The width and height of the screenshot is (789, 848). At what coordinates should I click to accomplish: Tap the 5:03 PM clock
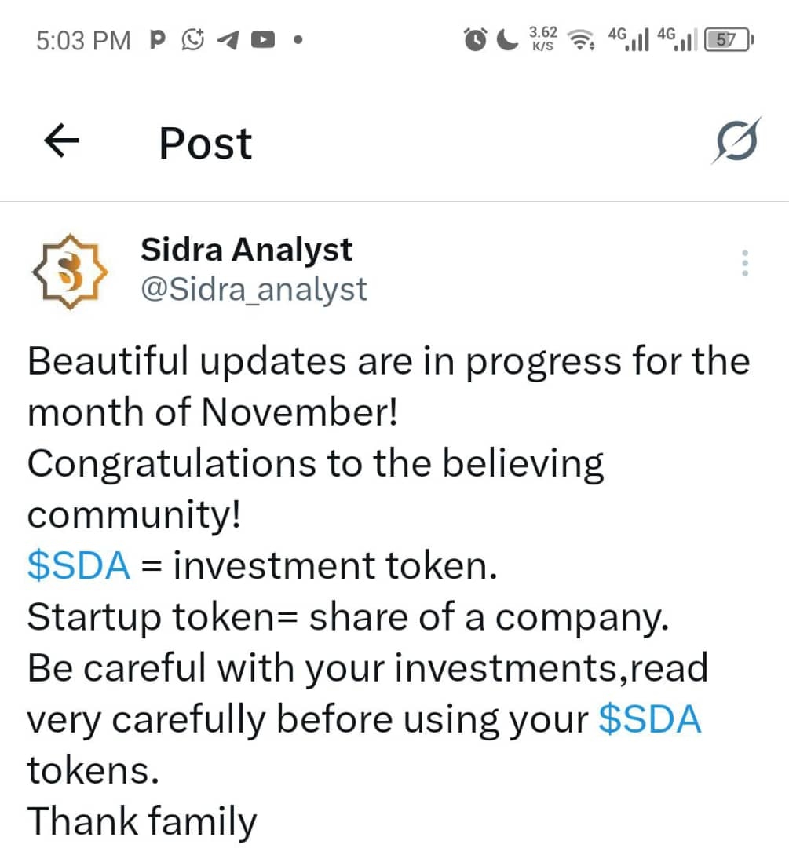84,40
